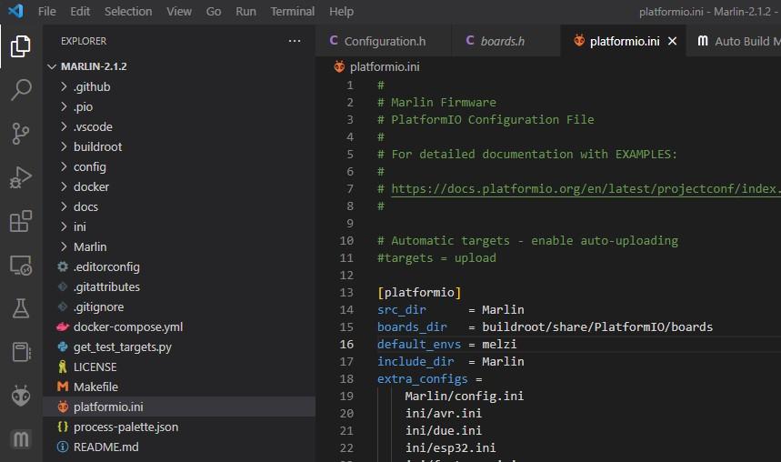Screen dimensions: 781x462
Task: Collapse the MARLIN-2.1.2 root folder
Action: [94, 66]
